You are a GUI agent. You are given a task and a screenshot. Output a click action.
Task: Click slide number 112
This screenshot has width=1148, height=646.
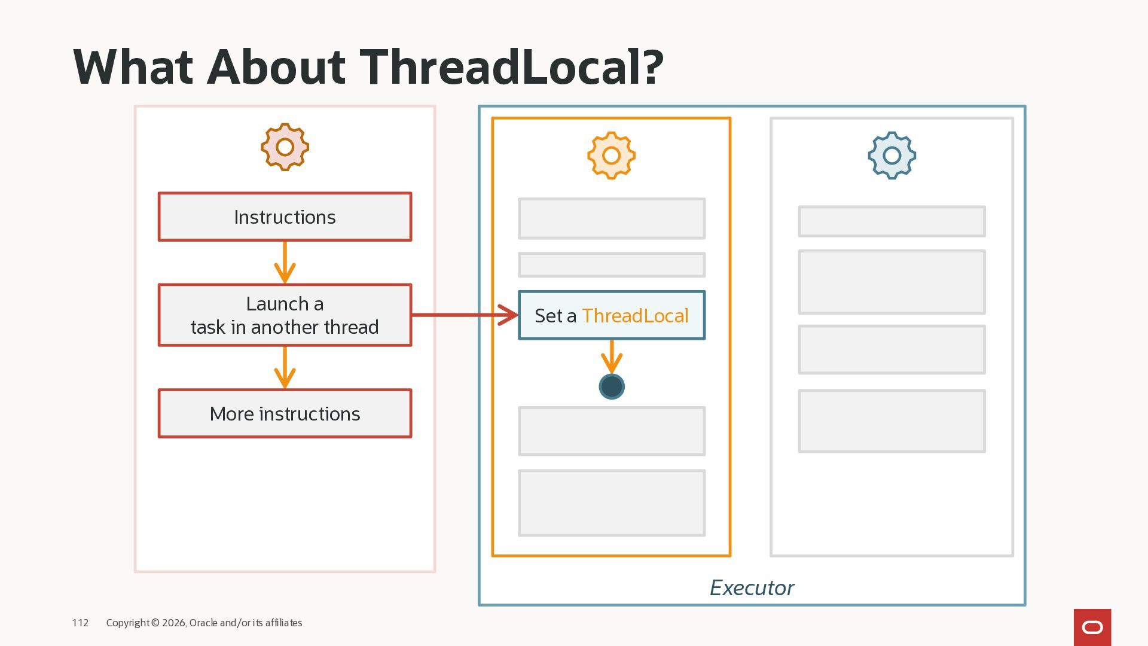coord(80,623)
